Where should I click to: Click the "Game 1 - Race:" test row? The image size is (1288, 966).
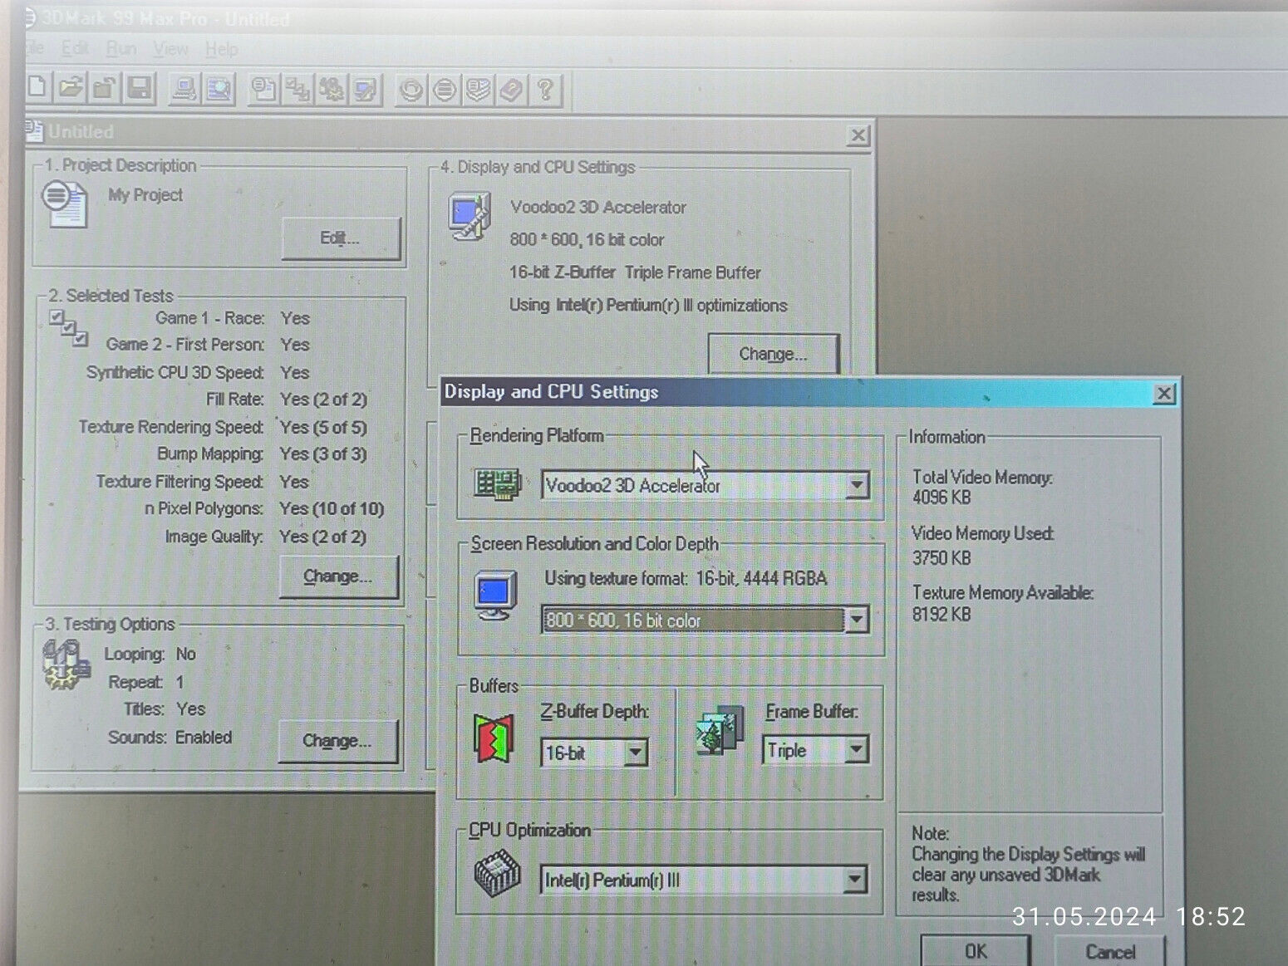(x=233, y=318)
